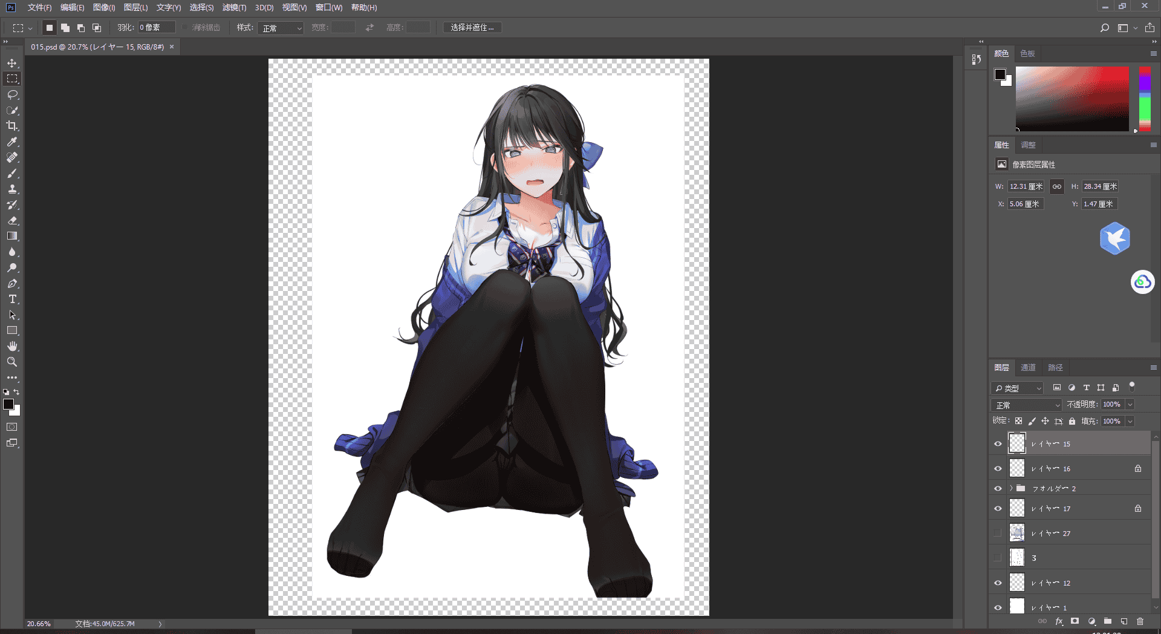
Task: Open the tool preset picker dropdown arrow
Action: tap(30, 28)
